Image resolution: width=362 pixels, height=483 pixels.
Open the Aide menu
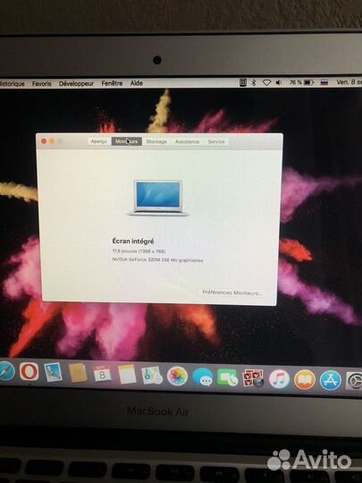coord(137,83)
